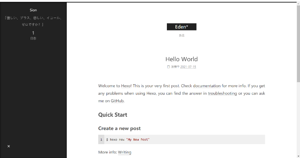This screenshot has height=158, width=300.
Task: Open the Hello World post title
Action: click(181, 59)
